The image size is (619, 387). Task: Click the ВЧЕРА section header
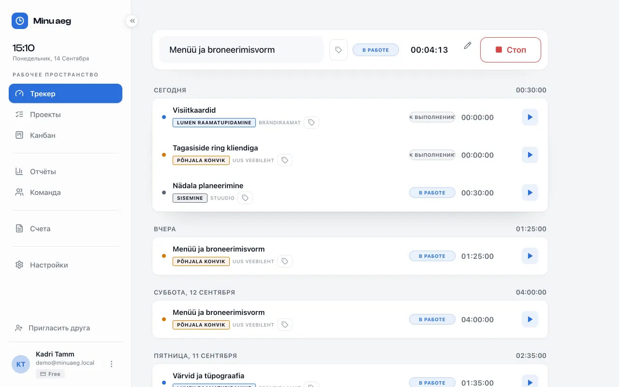(165, 229)
